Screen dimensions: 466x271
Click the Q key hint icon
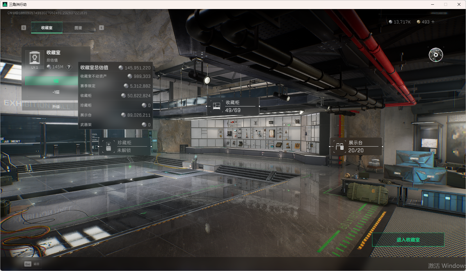coord(24,28)
